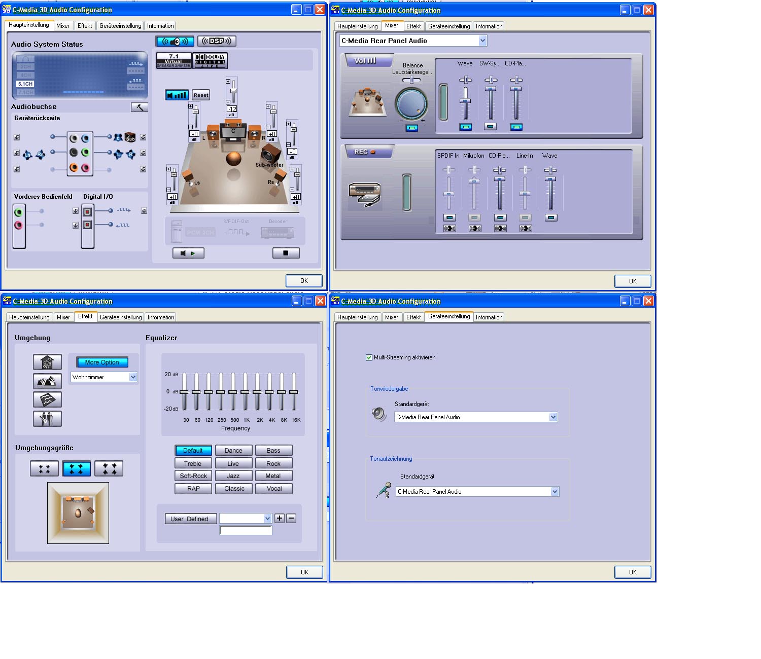Select SPDIF In as recording source
The height and width of the screenshot is (659, 761).
click(449, 218)
